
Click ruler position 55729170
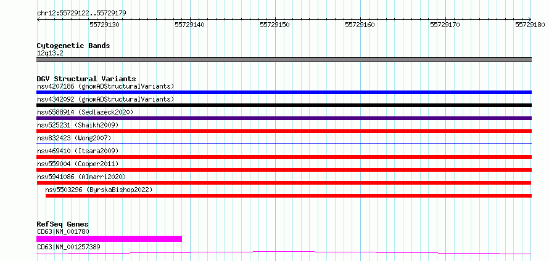[445, 25]
